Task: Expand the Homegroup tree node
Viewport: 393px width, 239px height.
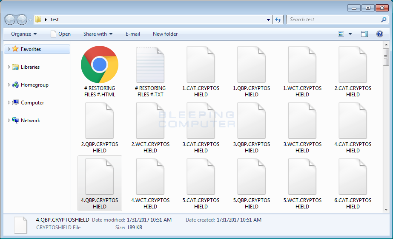Action: click(x=9, y=85)
